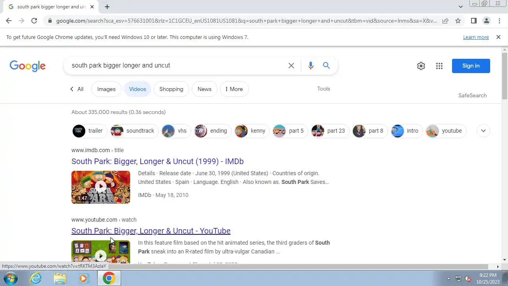Start voice search with microphone icon
The image size is (508, 286).
tap(311, 66)
